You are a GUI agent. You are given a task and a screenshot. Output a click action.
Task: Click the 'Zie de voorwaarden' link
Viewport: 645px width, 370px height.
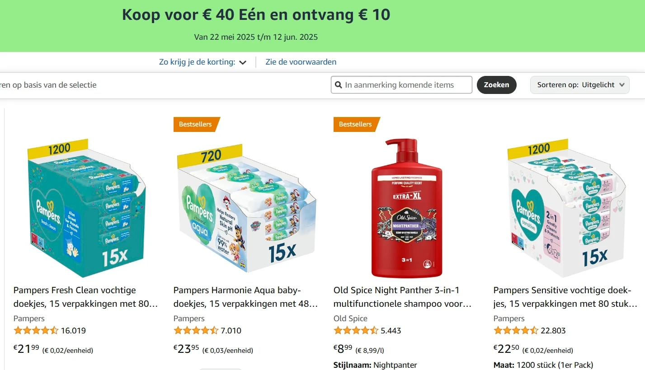point(301,62)
